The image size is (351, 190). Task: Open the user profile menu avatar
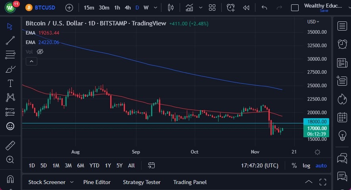[x=10, y=8]
